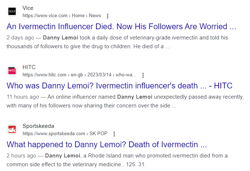Click the vice.com Home News breadcrumb URL
The width and height of the screenshot is (250, 171).
click(x=61, y=16)
